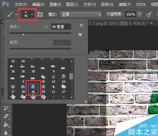Switch to the 1-3.png document tab
Image resolution: width=158 pixels, height=136 pixels.
click(118, 24)
